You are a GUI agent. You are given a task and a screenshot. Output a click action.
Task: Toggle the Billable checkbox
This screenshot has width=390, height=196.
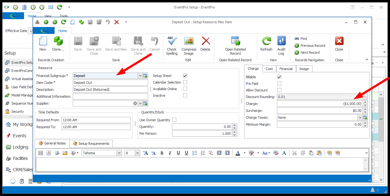pos(279,77)
